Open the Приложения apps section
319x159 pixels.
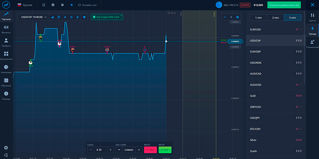(6, 56)
